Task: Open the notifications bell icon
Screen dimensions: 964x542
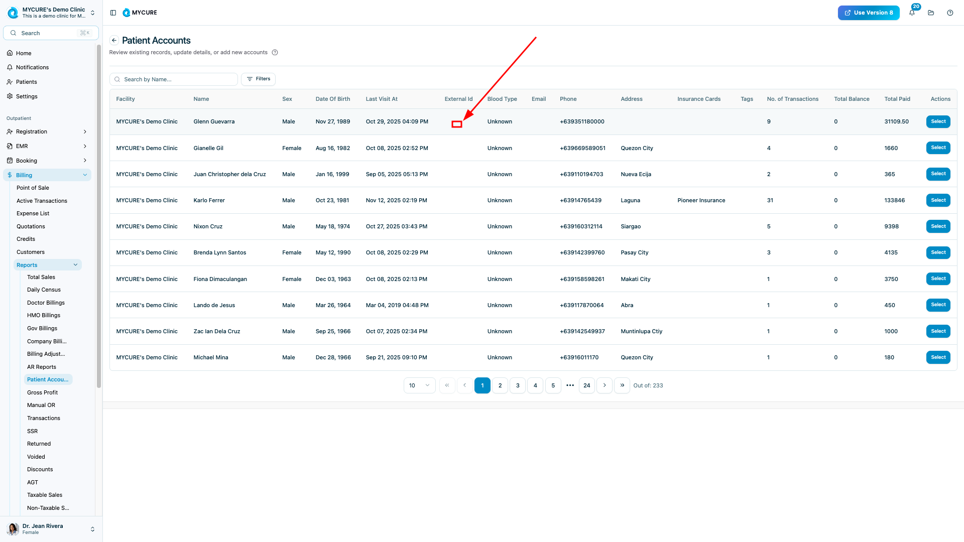Action: 912,13
